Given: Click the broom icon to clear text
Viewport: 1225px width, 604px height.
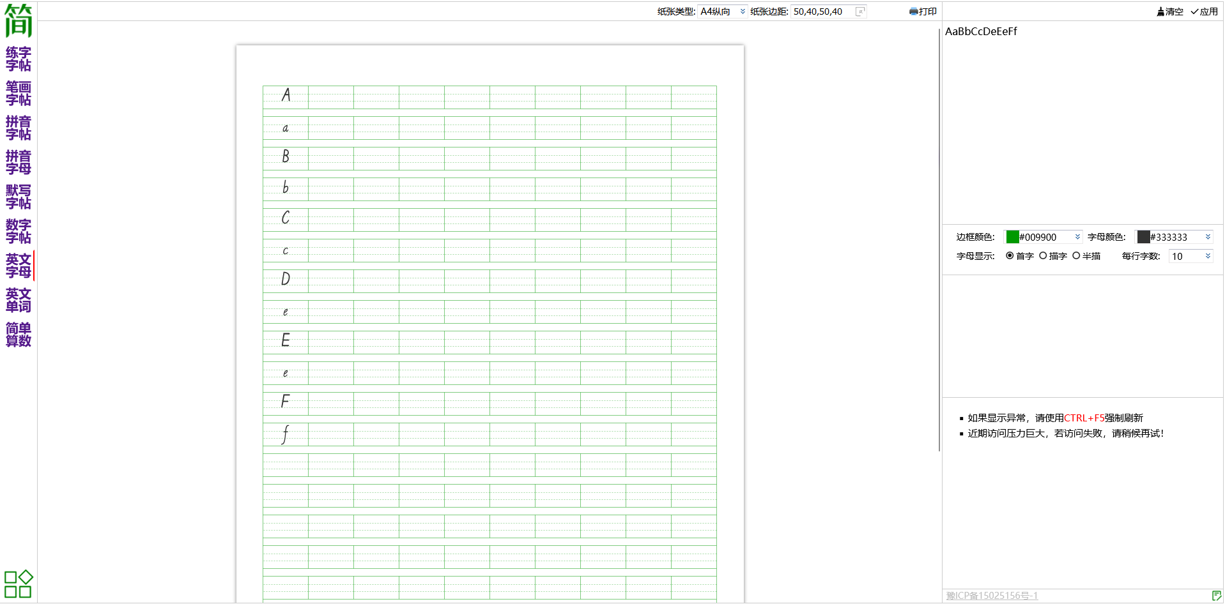Looking at the screenshot, I should (x=1160, y=11).
